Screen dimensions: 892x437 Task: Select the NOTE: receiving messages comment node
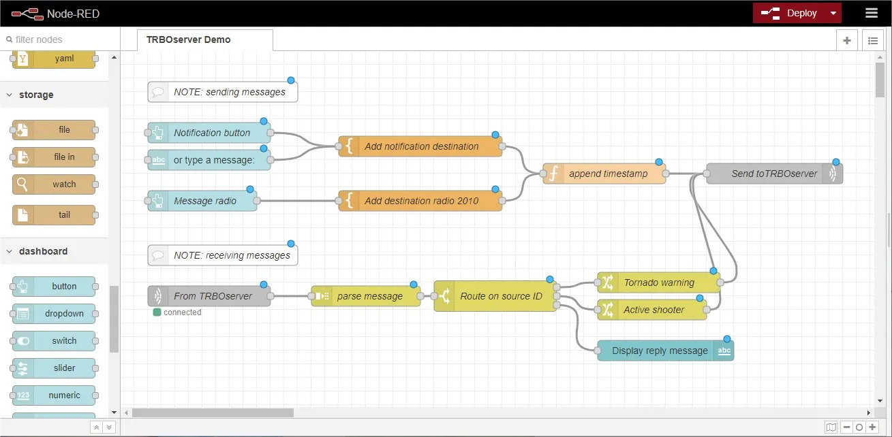pos(223,255)
